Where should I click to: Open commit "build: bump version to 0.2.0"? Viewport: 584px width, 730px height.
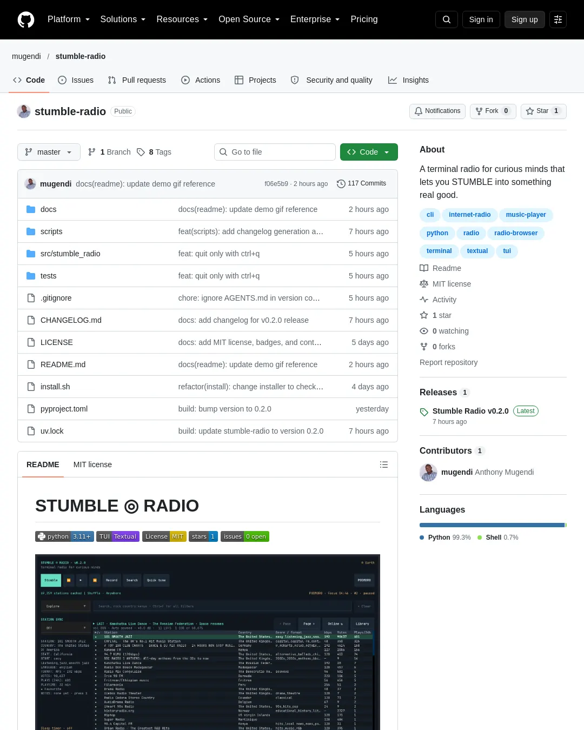point(224,409)
